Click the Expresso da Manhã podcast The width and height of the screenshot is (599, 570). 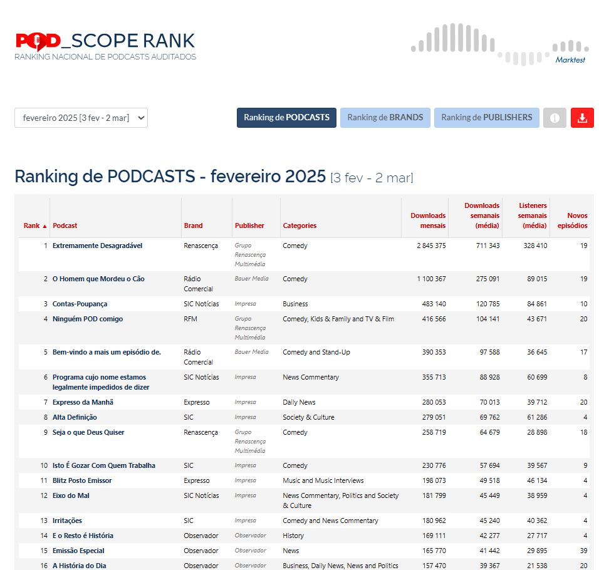click(83, 402)
